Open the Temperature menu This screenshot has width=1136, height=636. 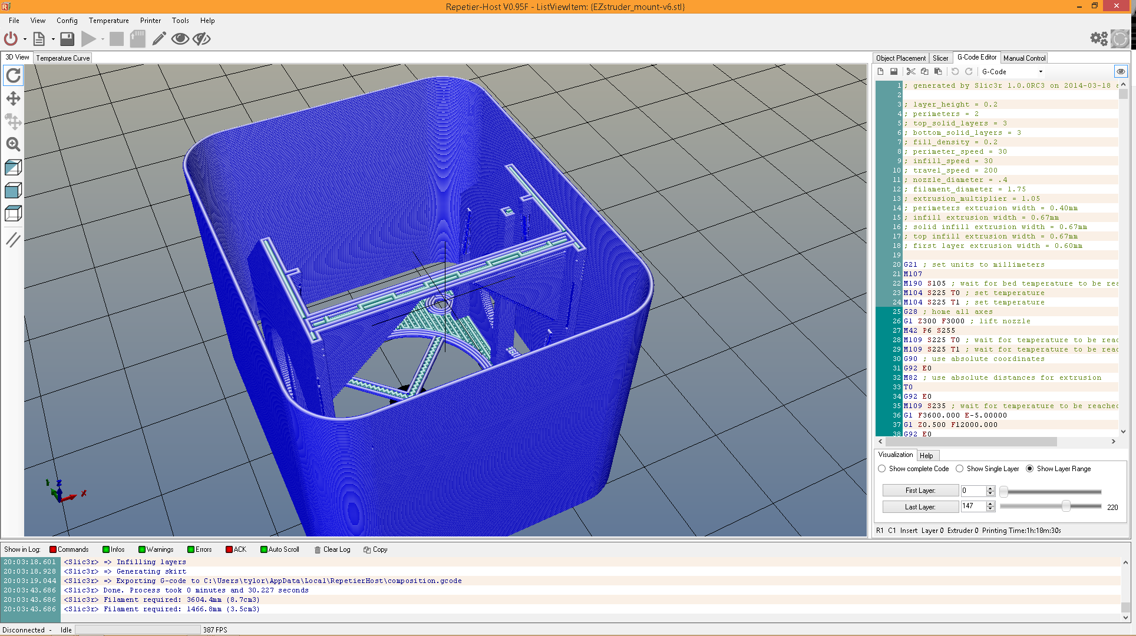click(108, 21)
